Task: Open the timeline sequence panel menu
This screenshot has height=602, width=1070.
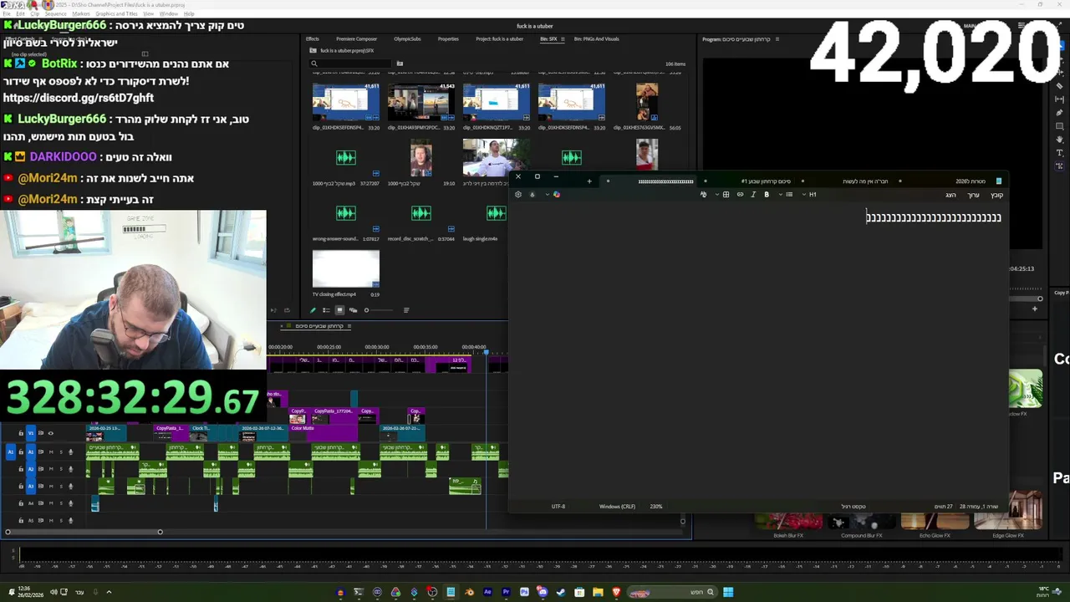Action: coord(349,326)
